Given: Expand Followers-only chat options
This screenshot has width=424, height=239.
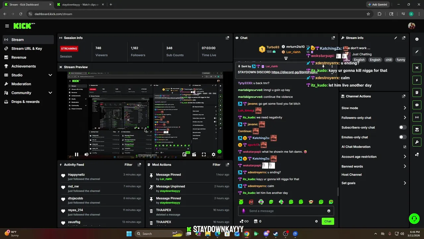Looking at the screenshot, I should tap(405, 118).
